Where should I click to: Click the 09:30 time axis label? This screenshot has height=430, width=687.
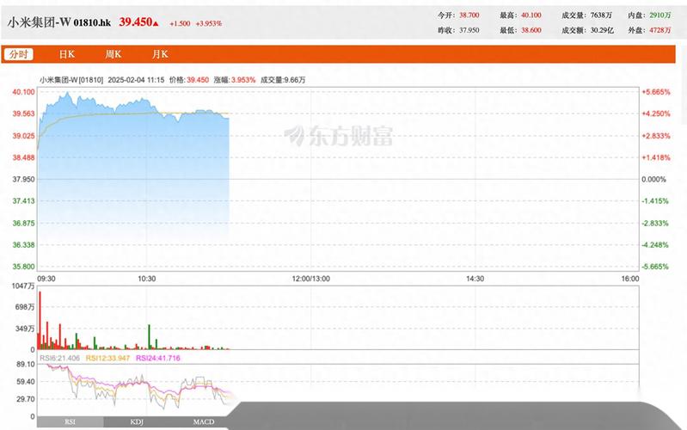click(46, 279)
